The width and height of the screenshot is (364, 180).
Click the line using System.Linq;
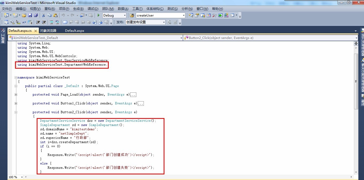[x=34, y=43]
